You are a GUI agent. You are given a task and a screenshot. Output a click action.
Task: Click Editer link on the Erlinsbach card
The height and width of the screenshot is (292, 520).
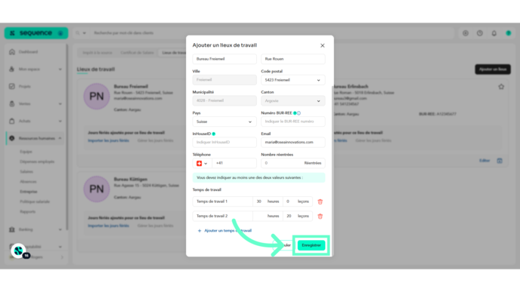[484, 161]
